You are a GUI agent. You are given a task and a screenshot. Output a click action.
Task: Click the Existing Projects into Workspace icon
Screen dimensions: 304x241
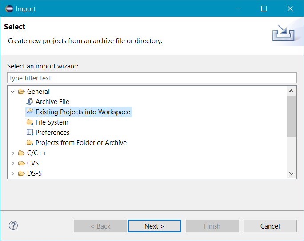coord(30,111)
